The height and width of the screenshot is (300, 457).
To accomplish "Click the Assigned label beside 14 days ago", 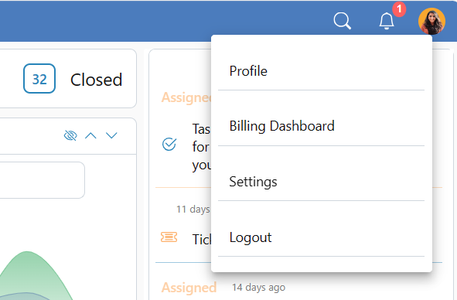I will 189,288.
